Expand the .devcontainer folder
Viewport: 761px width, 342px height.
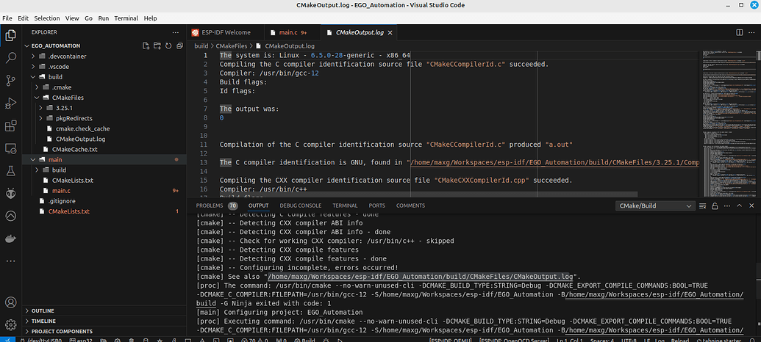point(66,56)
